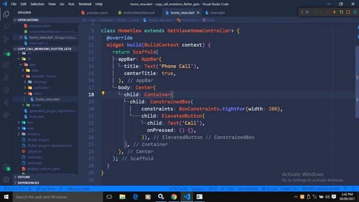The image size is (359, 202).
Task: Click Go Live in the status bar
Action: pyautogui.click(x=269, y=189)
